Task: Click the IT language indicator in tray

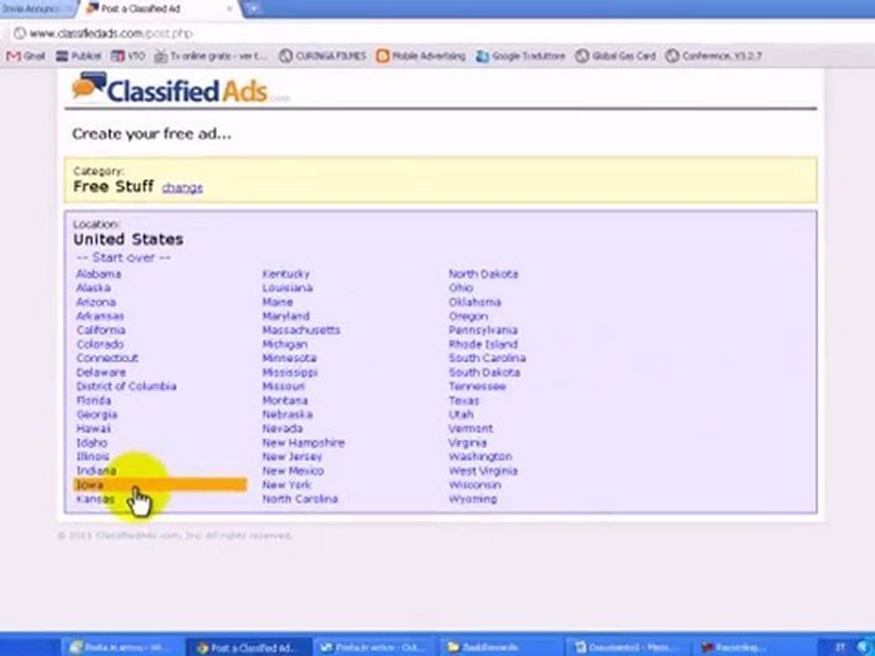Action: pos(840,647)
